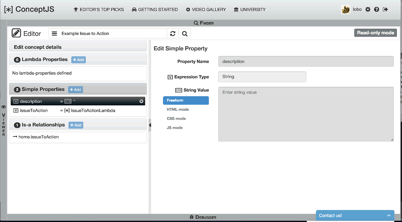The width and height of the screenshot is (402, 222).
Task: Open the Viewer side panel
Action: tap(4, 121)
